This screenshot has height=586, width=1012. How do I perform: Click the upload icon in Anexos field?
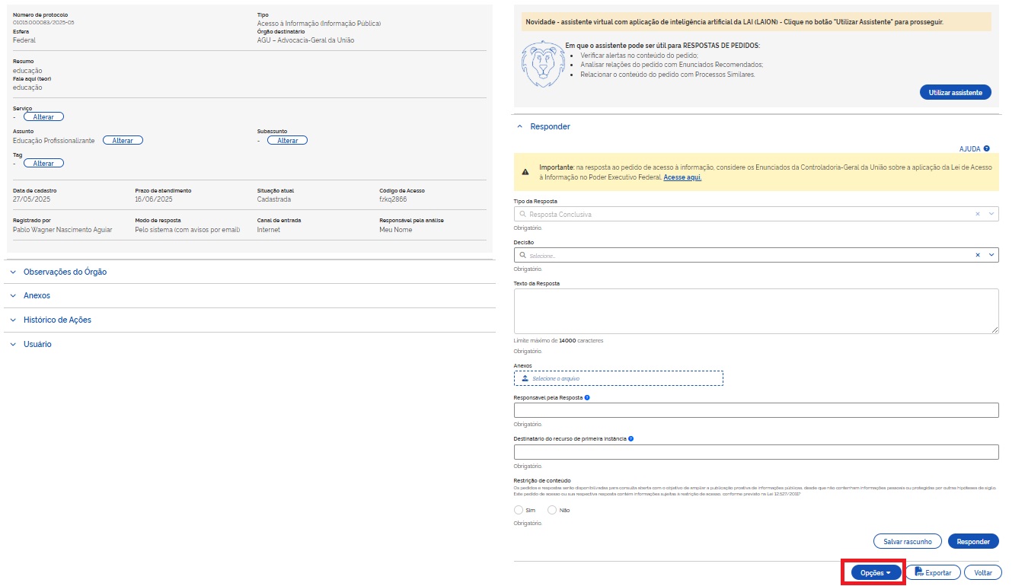[x=525, y=378]
